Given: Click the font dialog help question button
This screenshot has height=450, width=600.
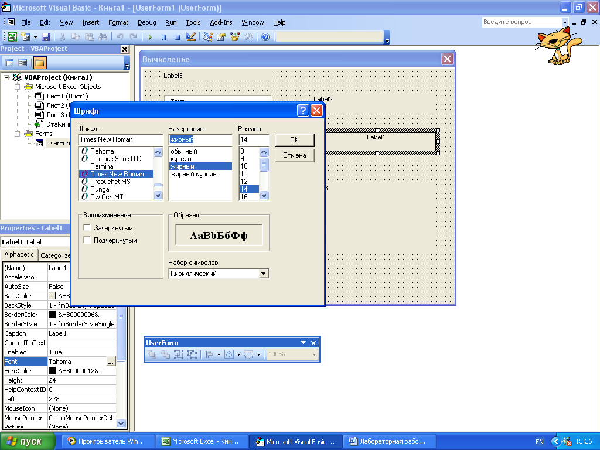Looking at the screenshot, I should (303, 111).
